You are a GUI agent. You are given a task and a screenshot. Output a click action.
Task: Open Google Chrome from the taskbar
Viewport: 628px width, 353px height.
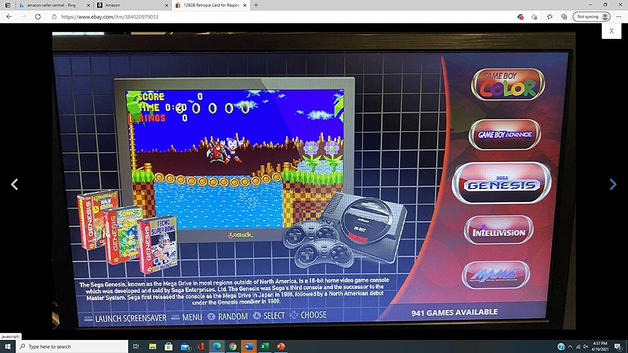coord(233,346)
